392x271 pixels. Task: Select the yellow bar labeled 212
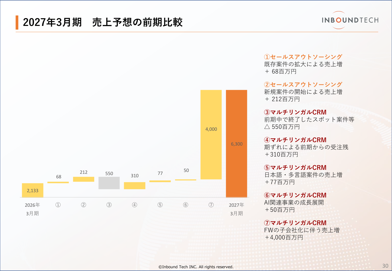[x=84, y=179]
